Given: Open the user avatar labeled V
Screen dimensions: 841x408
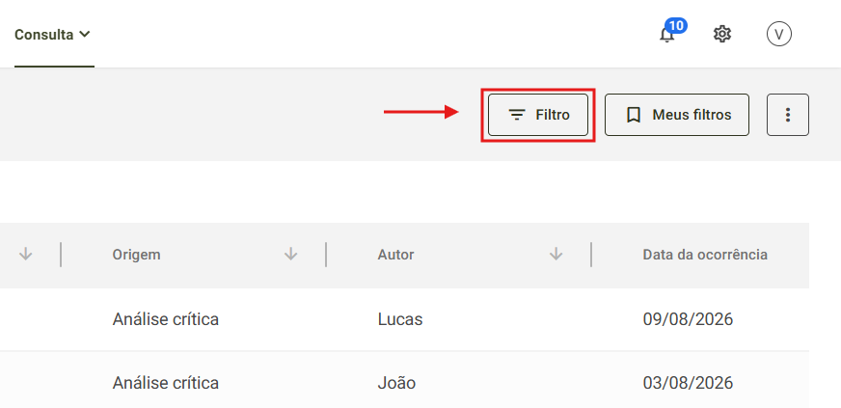Looking at the screenshot, I should (778, 35).
